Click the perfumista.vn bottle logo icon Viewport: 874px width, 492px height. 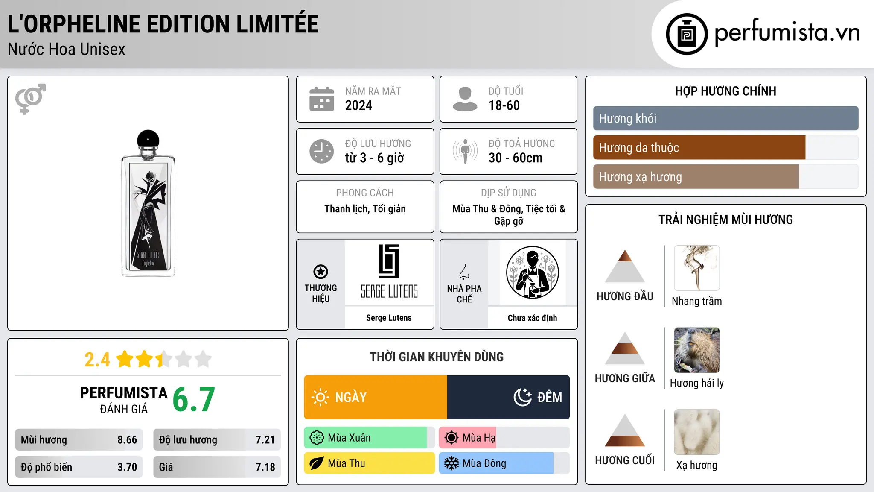point(687,34)
